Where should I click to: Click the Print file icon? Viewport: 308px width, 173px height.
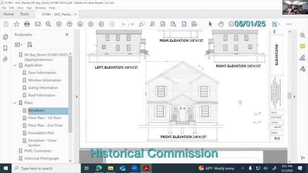(27, 24)
